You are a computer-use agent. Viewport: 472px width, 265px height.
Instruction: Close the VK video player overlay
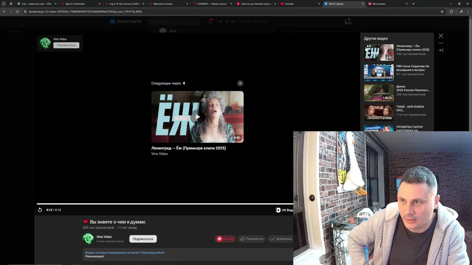(441, 36)
